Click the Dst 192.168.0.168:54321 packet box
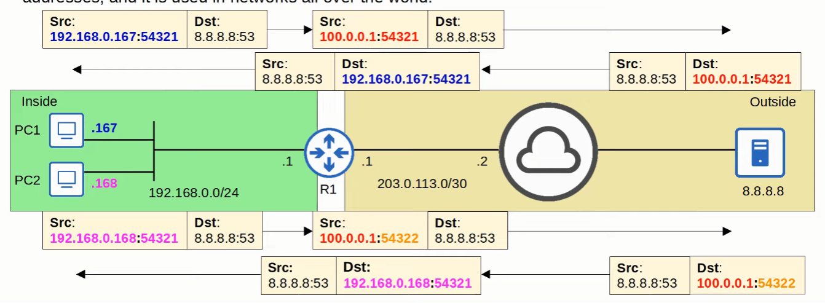825x303 pixels. click(408, 275)
